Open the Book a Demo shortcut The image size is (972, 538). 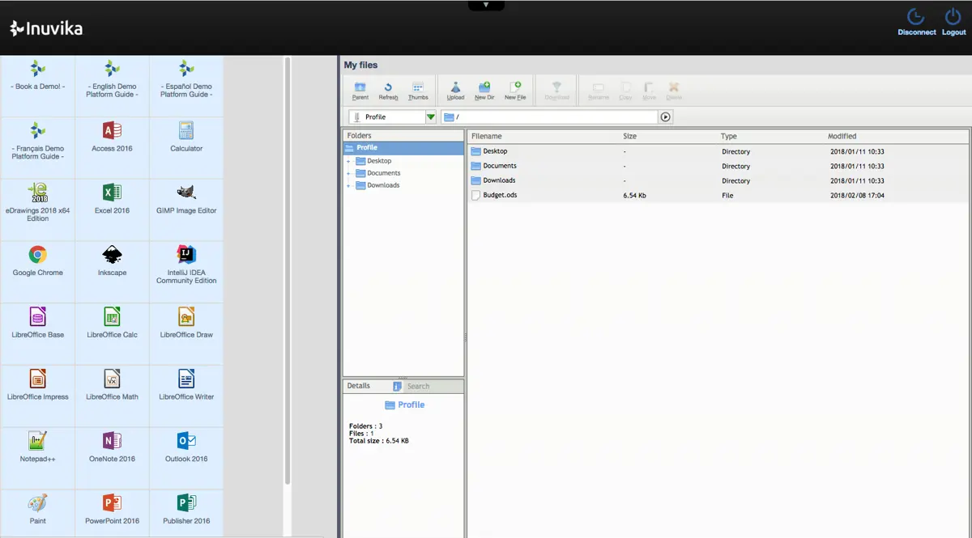coord(37,86)
